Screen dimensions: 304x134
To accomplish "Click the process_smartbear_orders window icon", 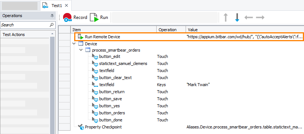I will [88, 50].
